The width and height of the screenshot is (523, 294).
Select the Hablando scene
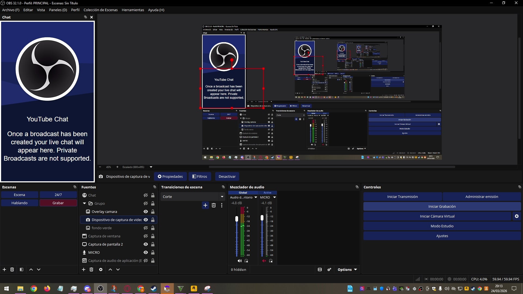click(x=19, y=203)
